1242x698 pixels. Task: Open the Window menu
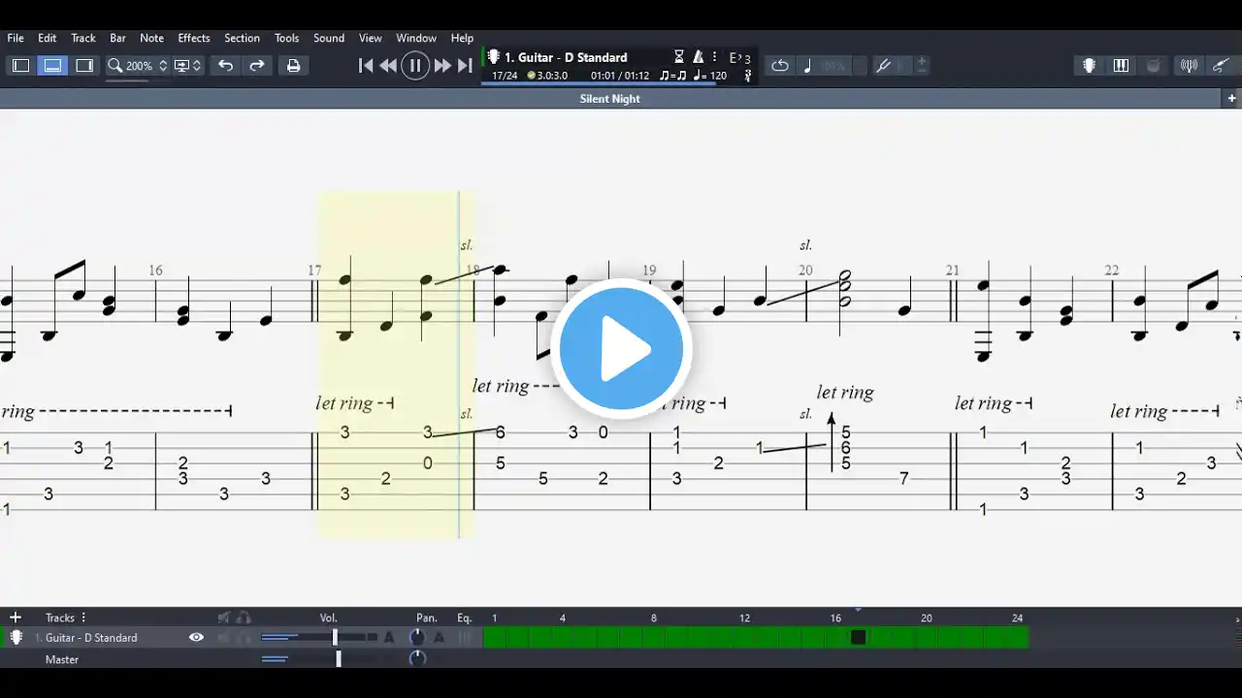[416, 38]
